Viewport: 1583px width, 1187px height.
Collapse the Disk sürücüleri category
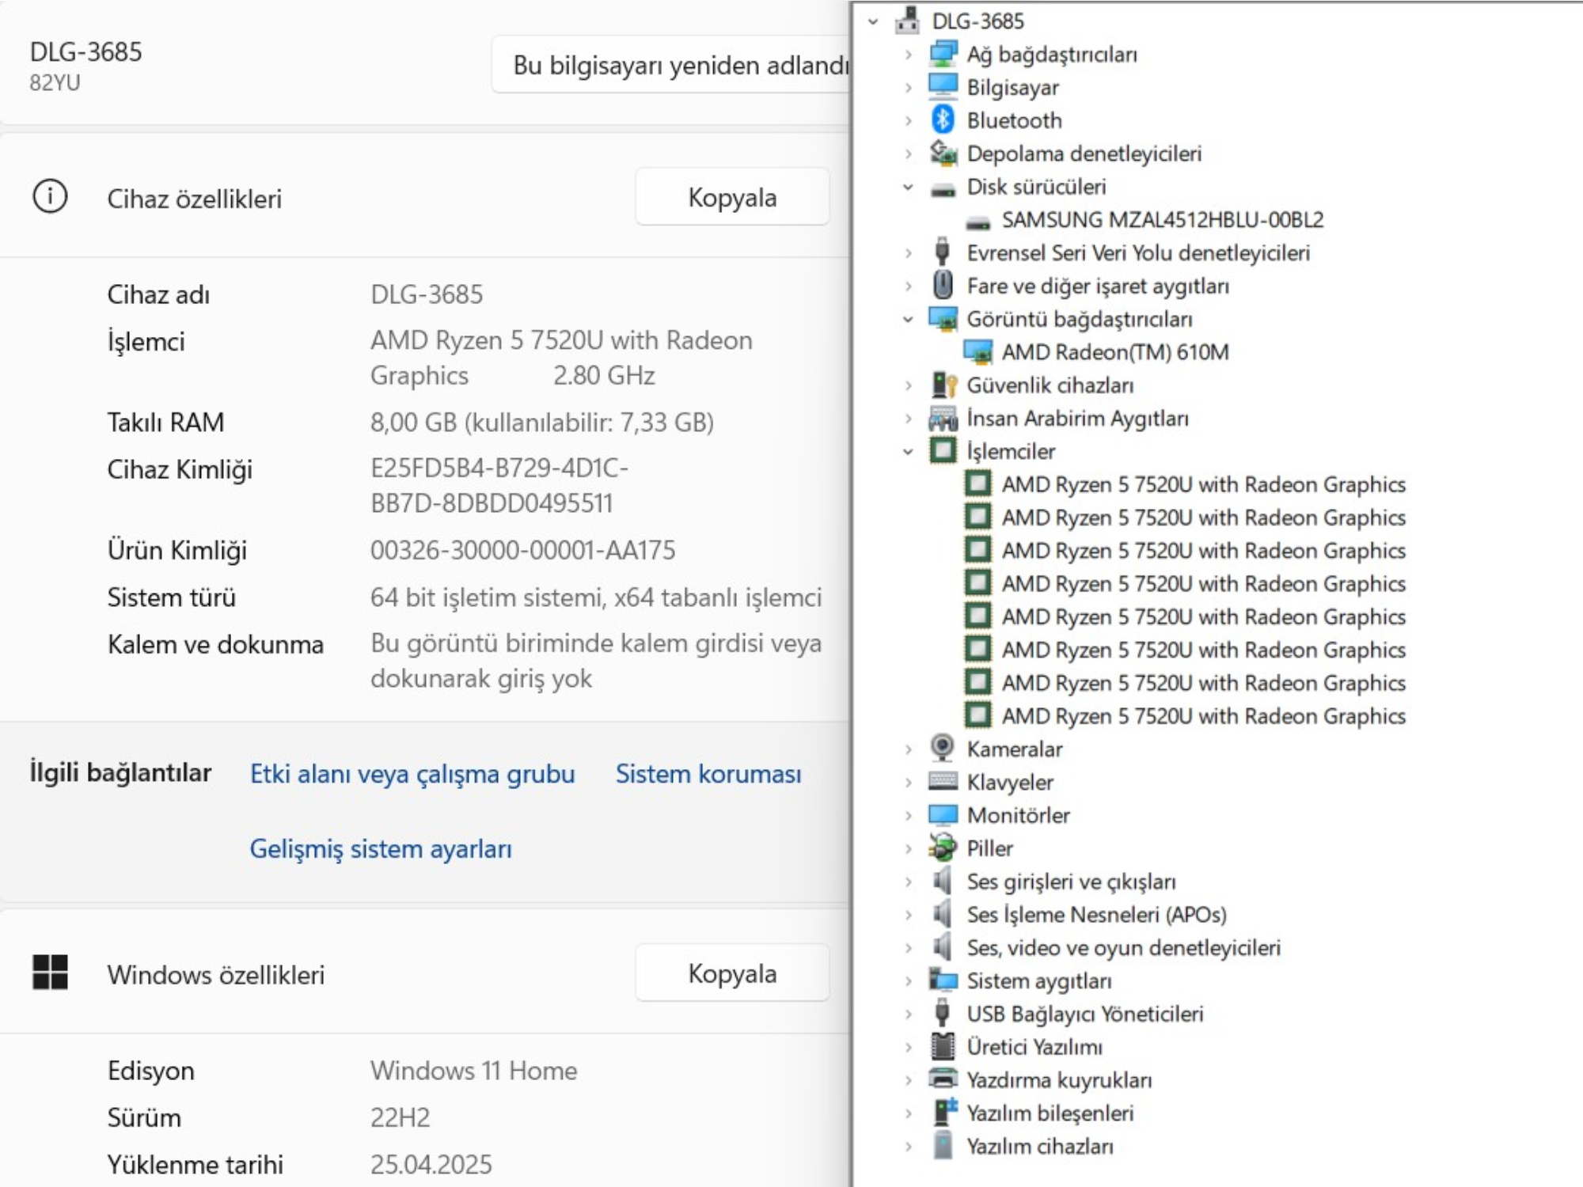[x=909, y=188]
